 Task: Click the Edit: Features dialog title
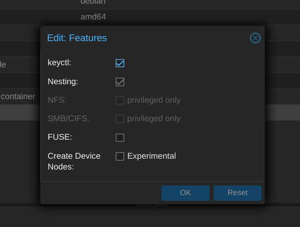77,38
